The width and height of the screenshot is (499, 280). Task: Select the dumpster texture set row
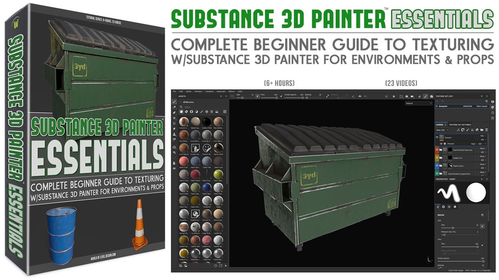click(x=462, y=107)
